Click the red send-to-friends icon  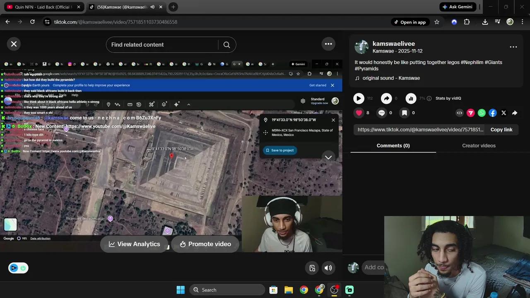tap(471, 113)
